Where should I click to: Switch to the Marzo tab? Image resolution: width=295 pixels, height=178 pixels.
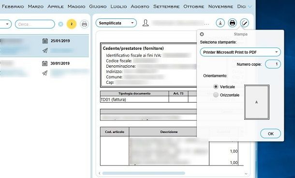[x=36, y=7]
